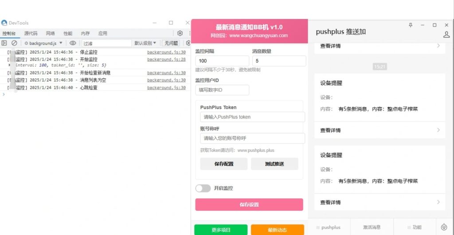The image size is (454, 235).
Task: Open background.js:30 link on 消息列表为空 row
Action: (x=166, y=80)
